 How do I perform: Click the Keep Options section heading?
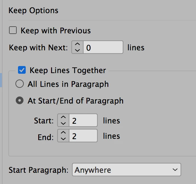coord(33,10)
